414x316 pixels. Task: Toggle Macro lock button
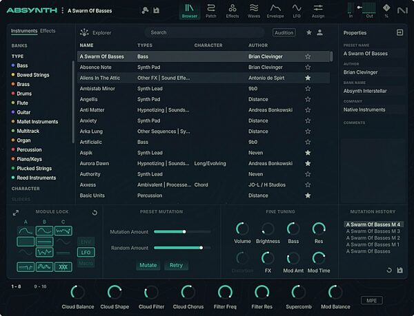pos(86,263)
